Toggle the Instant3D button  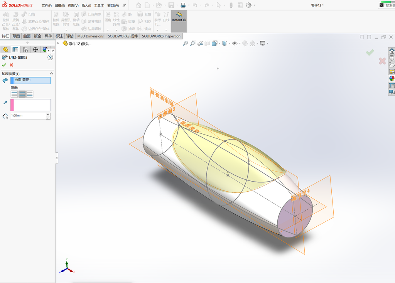click(x=179, y=21)
